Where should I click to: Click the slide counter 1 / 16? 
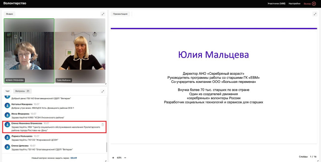coord(313,157)
